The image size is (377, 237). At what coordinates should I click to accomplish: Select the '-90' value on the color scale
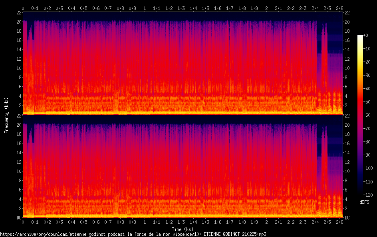pyautogui.click(x=367, y=155)
